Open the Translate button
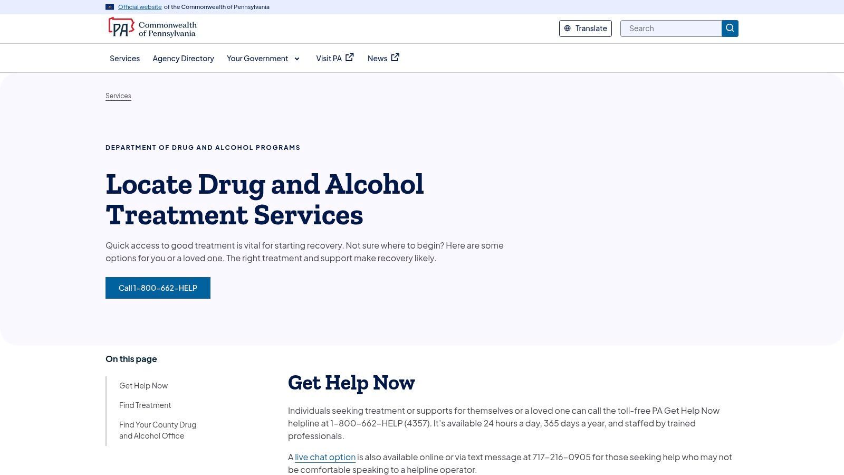Viewport: 844px width, 475px height. pos(586,28)
